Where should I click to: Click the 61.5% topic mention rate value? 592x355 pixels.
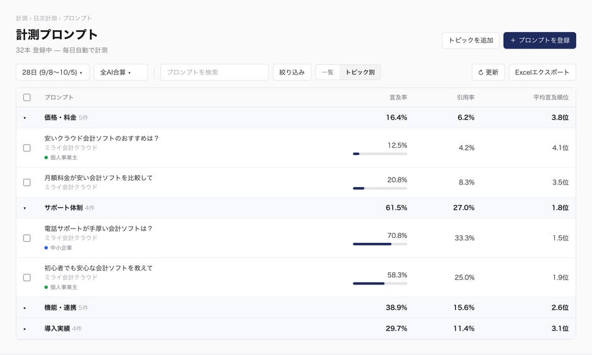click(x=396, y=208)
